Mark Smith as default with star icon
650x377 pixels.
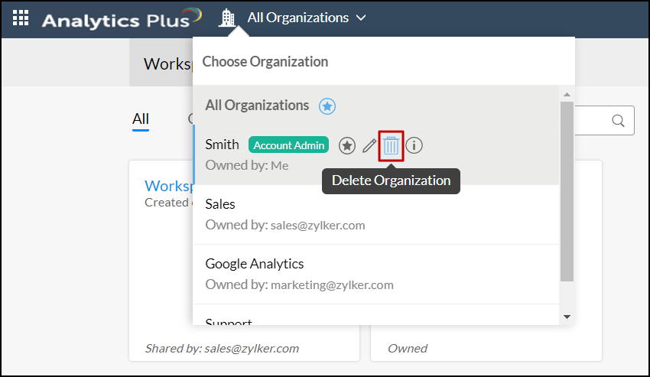(x=348, y=145)
